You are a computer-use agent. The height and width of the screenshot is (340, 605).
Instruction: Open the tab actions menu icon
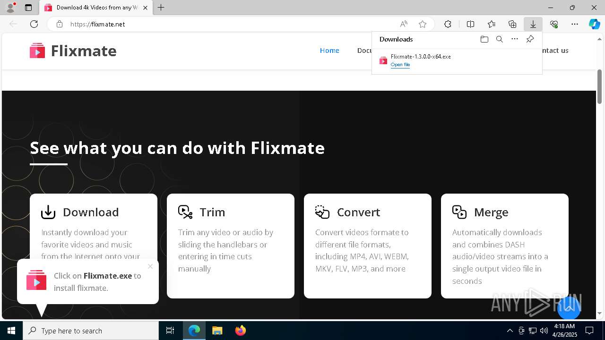pos(28,8)
